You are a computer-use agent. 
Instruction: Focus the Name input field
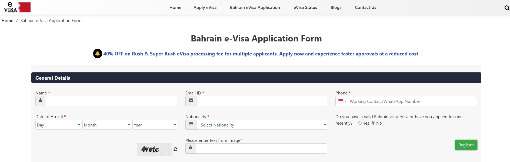point(111,101)
